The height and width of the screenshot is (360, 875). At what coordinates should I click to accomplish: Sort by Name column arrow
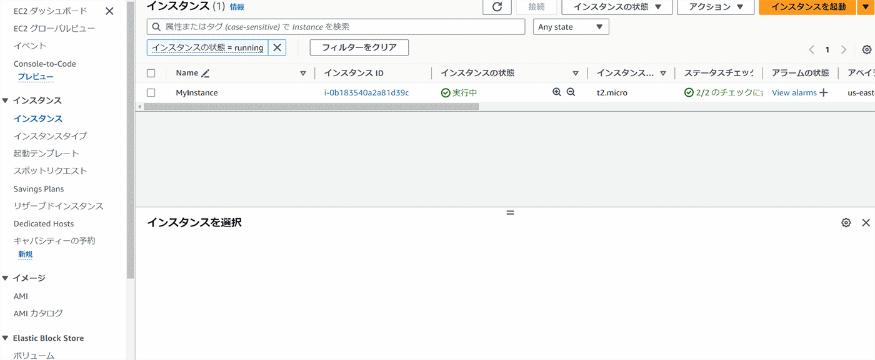(303, 73)
